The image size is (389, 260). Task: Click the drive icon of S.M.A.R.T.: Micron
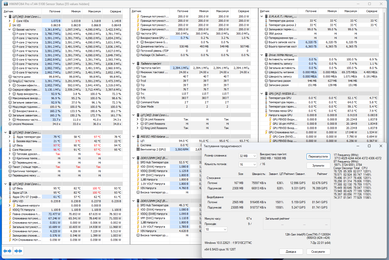[x=266, y=16]
